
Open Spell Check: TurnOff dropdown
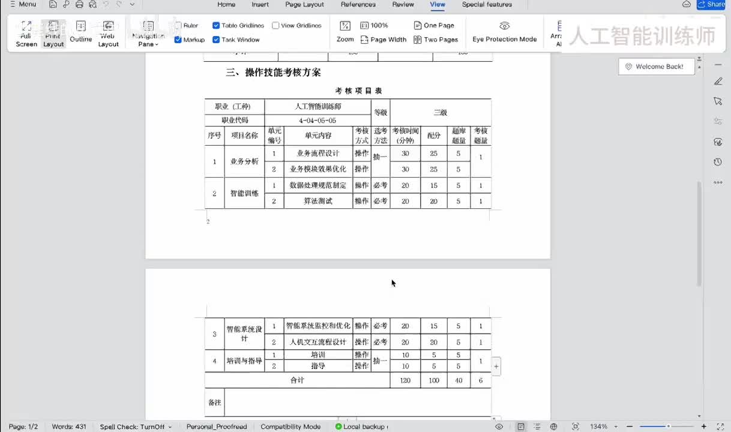click(x=136, y=427)
